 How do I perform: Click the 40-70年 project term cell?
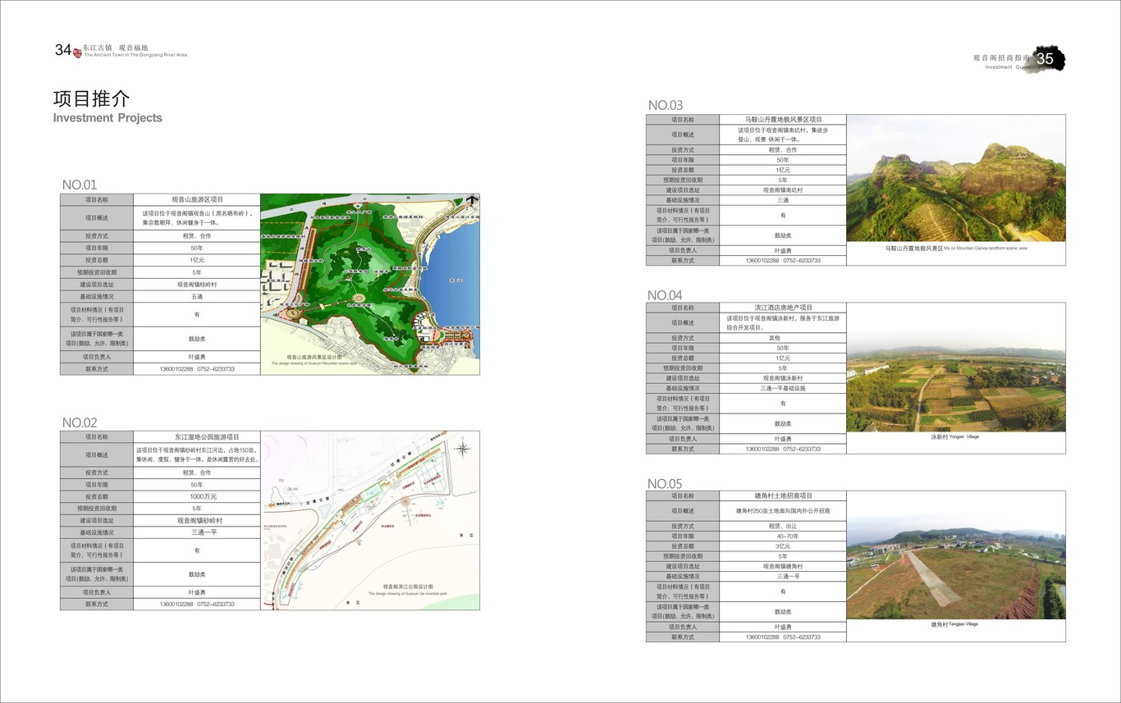pos(783,536)
